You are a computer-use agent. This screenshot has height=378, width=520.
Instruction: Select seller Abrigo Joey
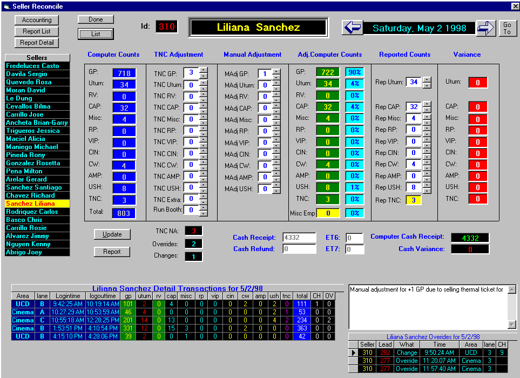point(37,252)
